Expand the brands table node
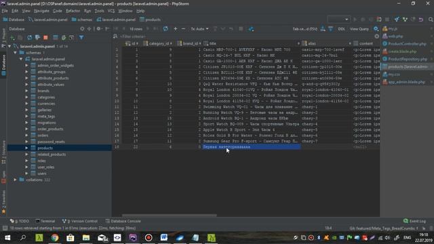Image resolution: width=434 pixels, height=244 pixels. [x=26, y=91]
